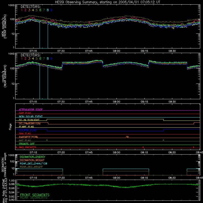Select yellow detector 4 in the front segments legend
203x203 pixels.
(33, 10)
